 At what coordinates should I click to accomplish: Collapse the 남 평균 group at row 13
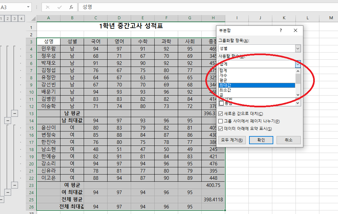click(15, 113)
